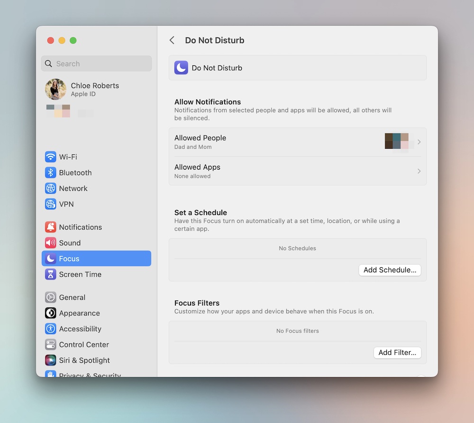
Task: Select the Network globe icon
Action: [51, 188]
